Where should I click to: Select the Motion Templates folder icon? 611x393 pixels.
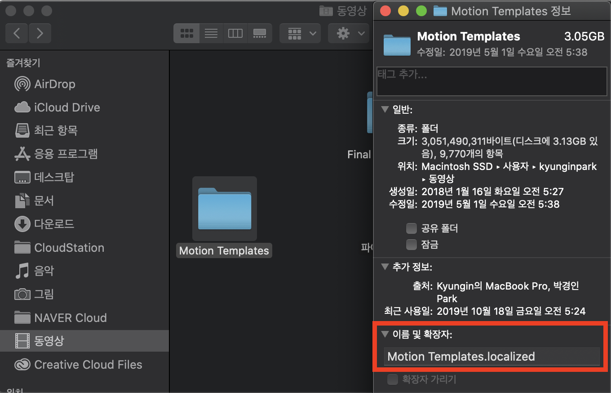pyautogui.click(x=225, y=209)
